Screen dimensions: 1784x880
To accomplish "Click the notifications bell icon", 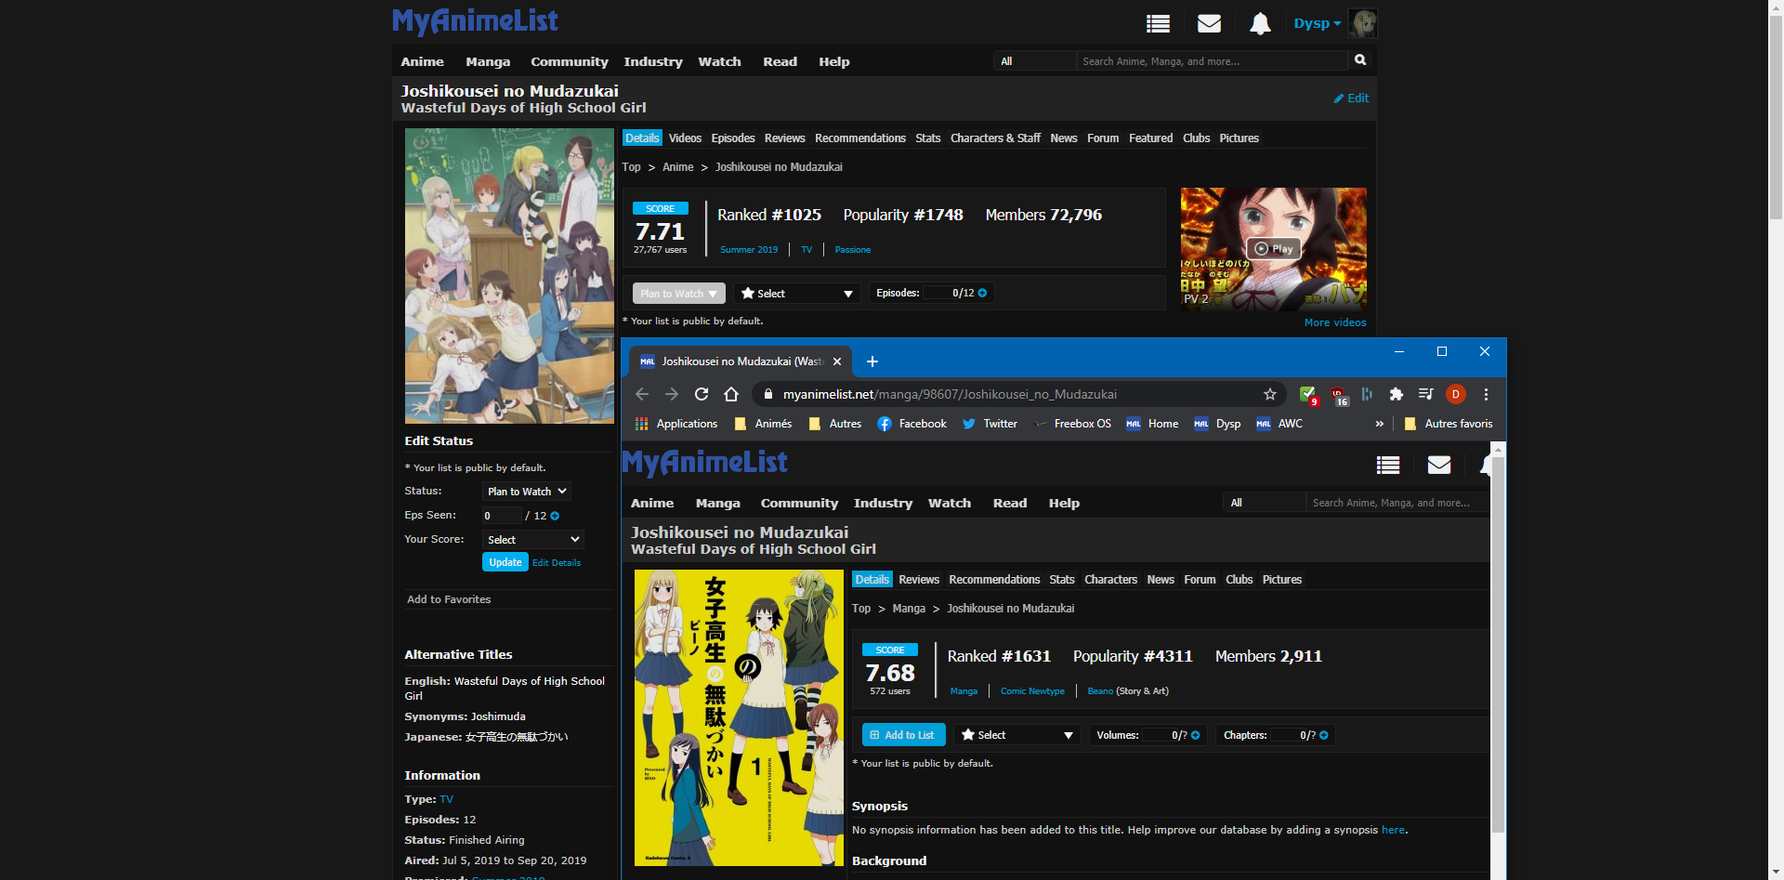I will [x=1259, y=24].
